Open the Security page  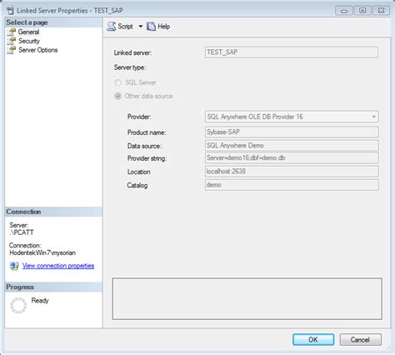29,41
